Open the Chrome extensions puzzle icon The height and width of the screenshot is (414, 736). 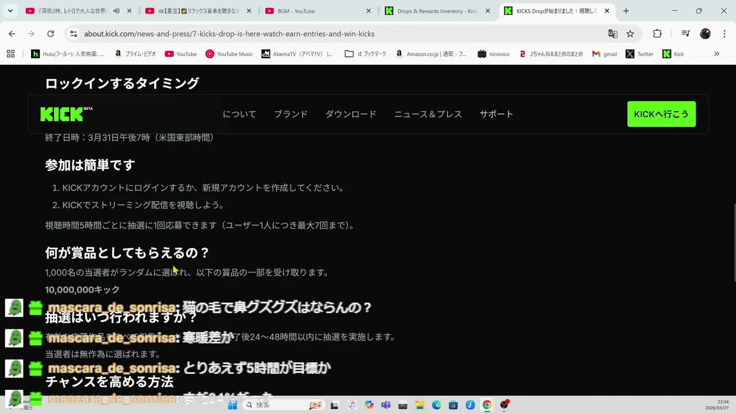pos(657,34)
